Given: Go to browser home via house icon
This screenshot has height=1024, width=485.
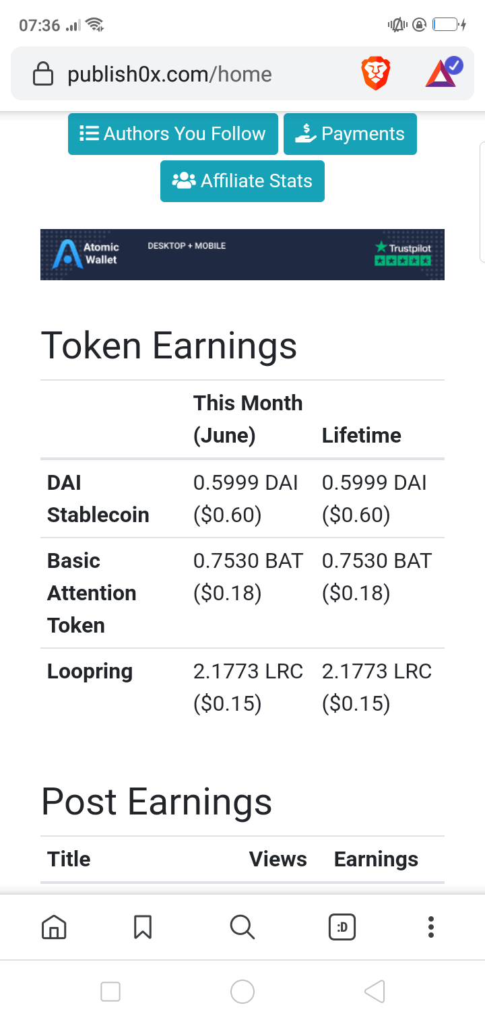Looking at the screenshot, I should coord(54,928).
